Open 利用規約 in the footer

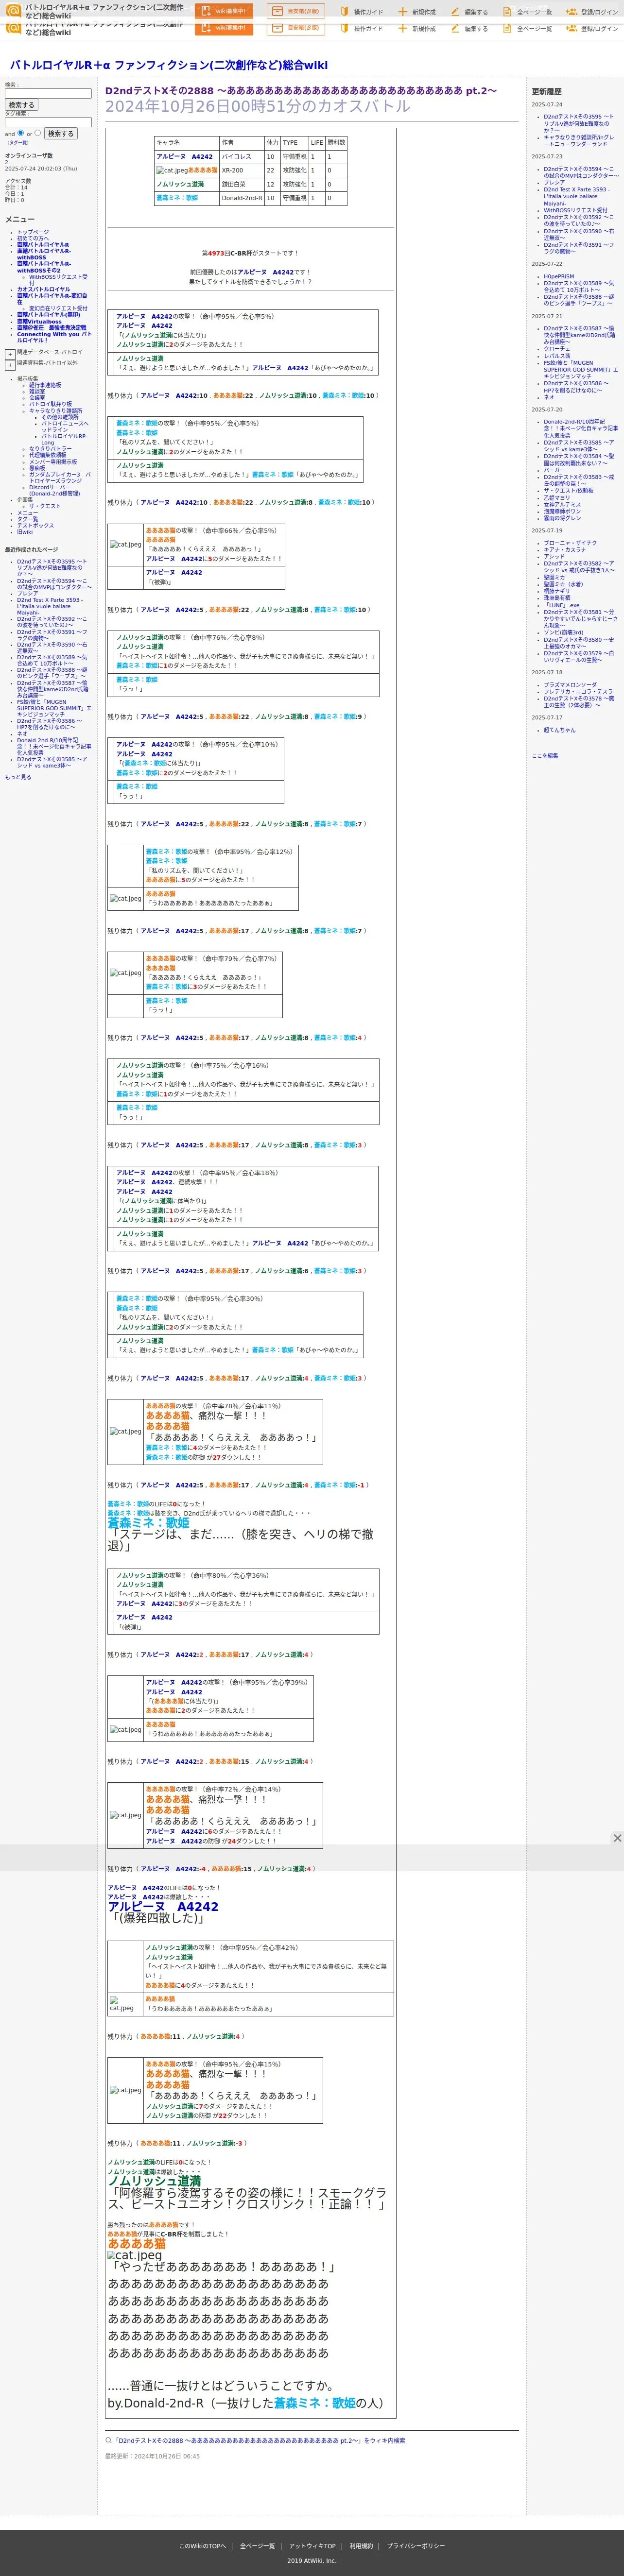point(361,2546)
